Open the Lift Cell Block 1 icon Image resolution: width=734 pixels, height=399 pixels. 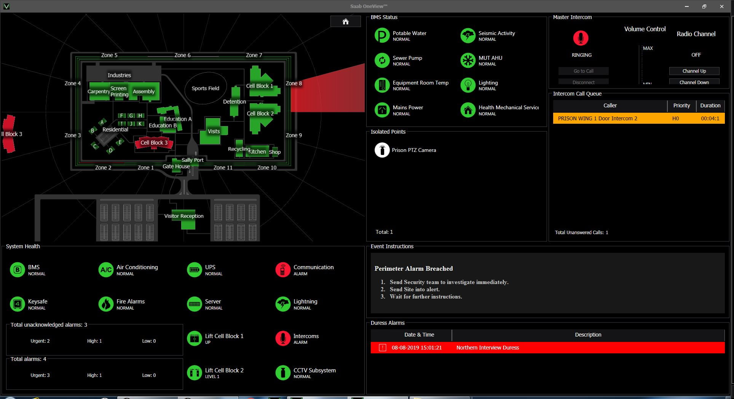[x=195, y=338]
